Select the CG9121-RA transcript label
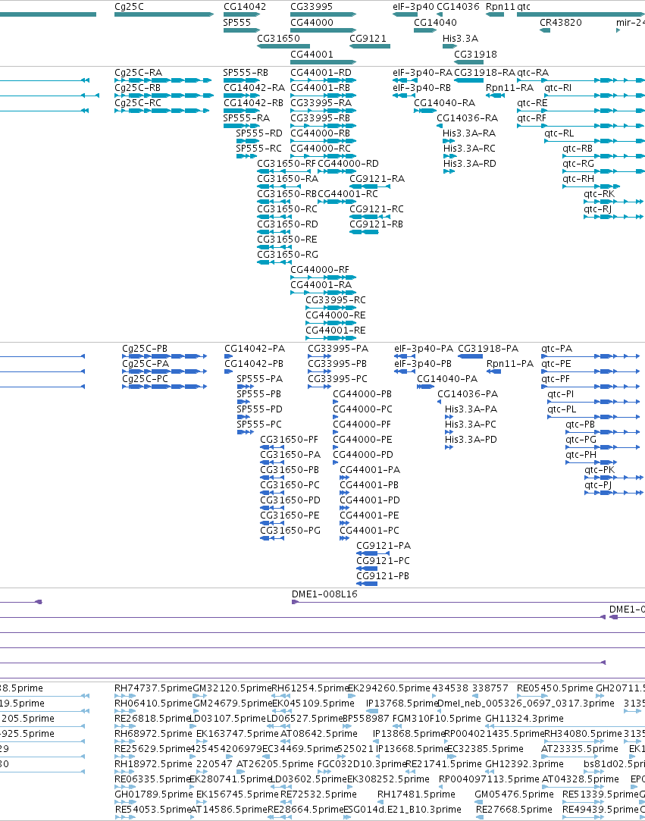This screenshot has height=821, width=645. [377, 179]
